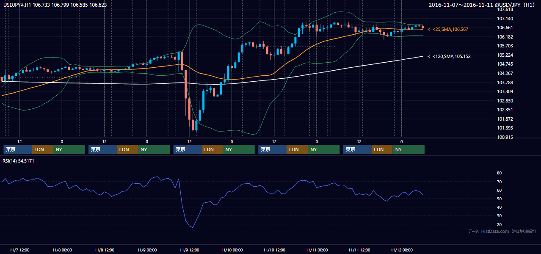541x254 pixels.
Task: Click price axis value 105.703
Action: [505, 46]
